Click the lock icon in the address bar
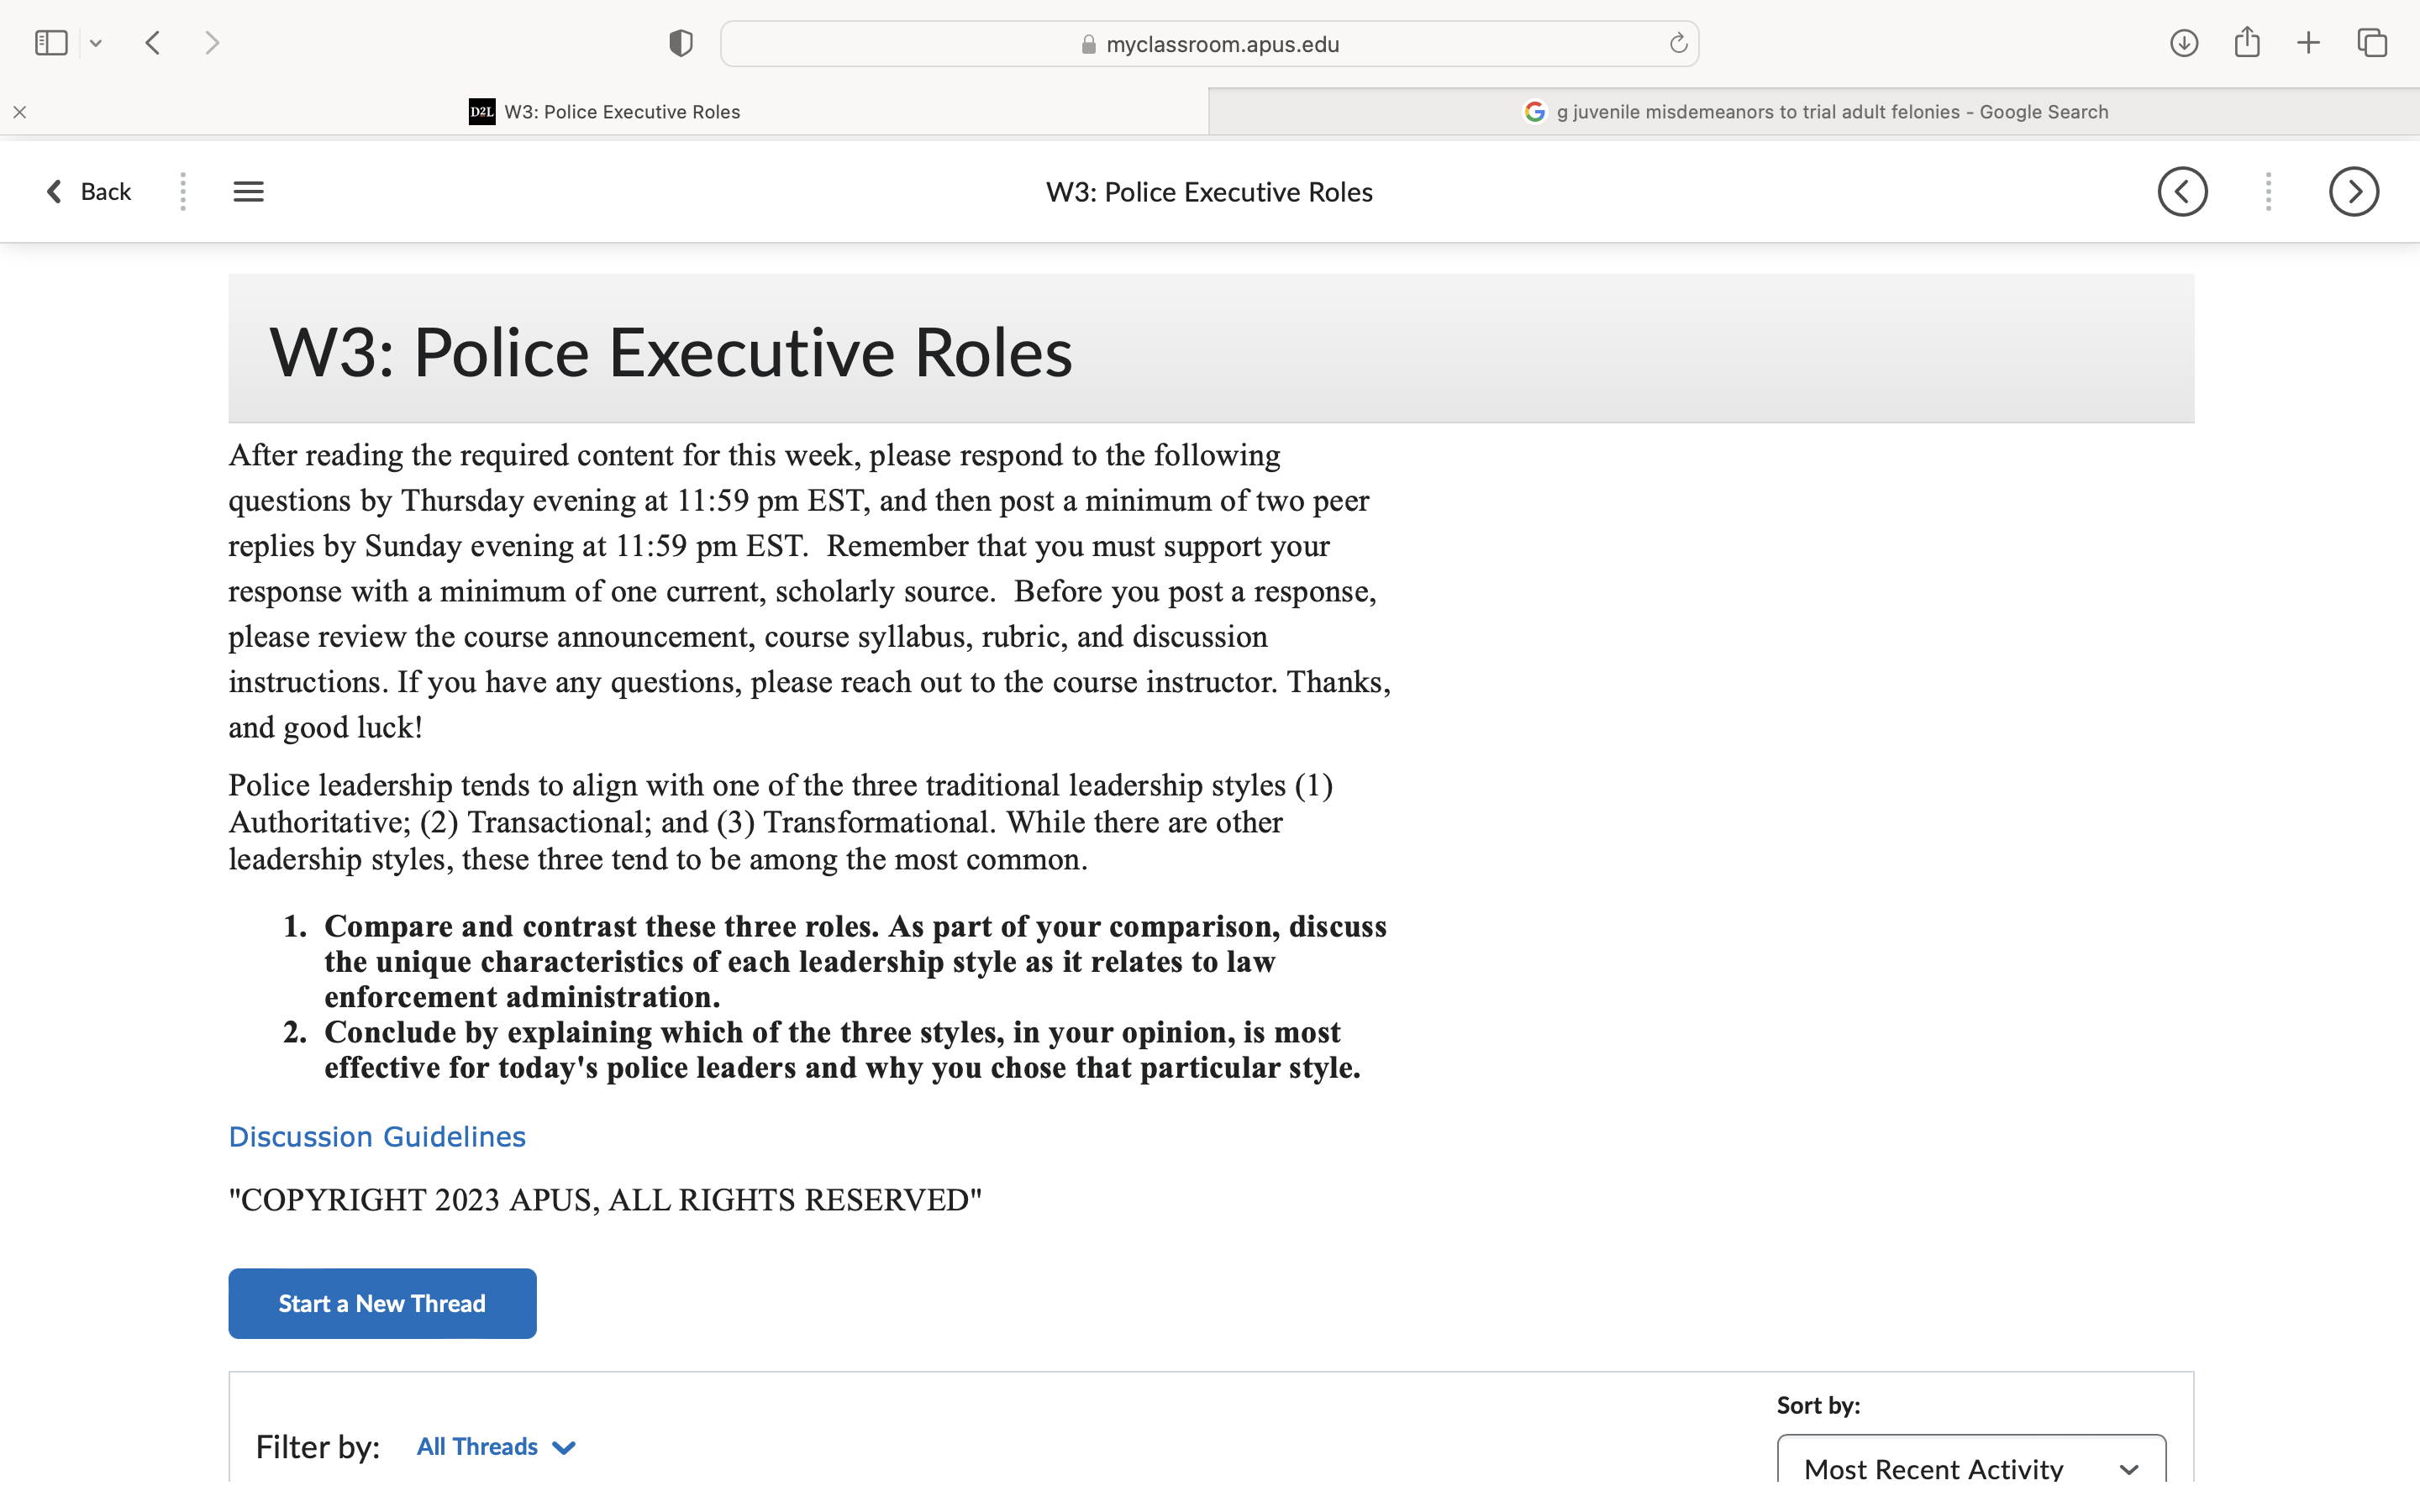Image resolution: width=2420 pixels, height=1512 pixels. click(1089, 45)
